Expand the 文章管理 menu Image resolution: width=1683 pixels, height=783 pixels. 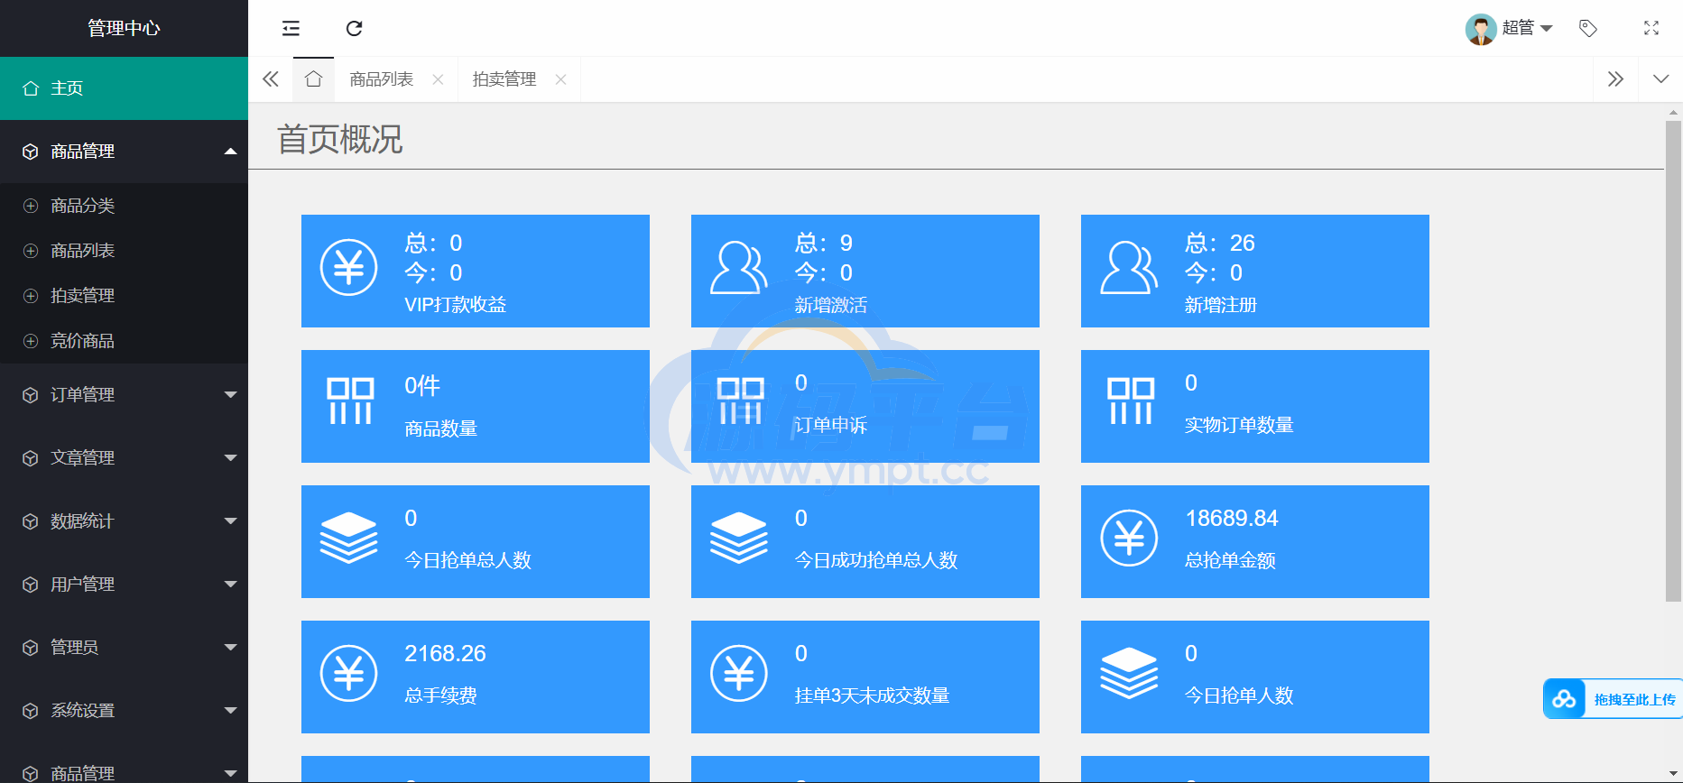coord(124,458)
